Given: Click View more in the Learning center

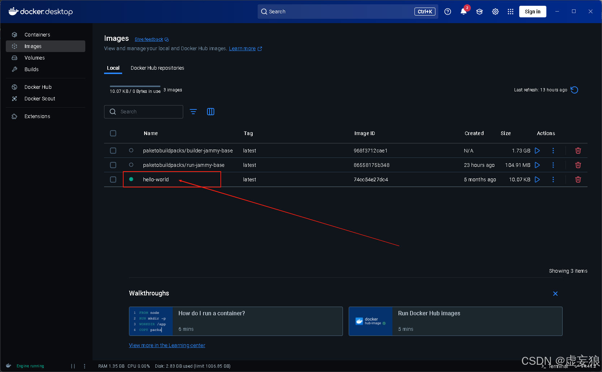Looking at the screenshot, I should click(x=167, y=345).
